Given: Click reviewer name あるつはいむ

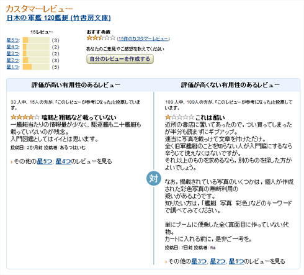Looking at the screenshot, I should [x=73, y=148].
